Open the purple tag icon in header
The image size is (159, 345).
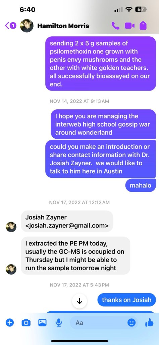(x=143, y=26)
